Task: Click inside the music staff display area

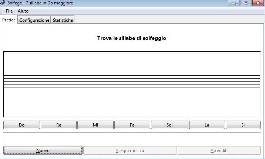Action: pos(132,84)
